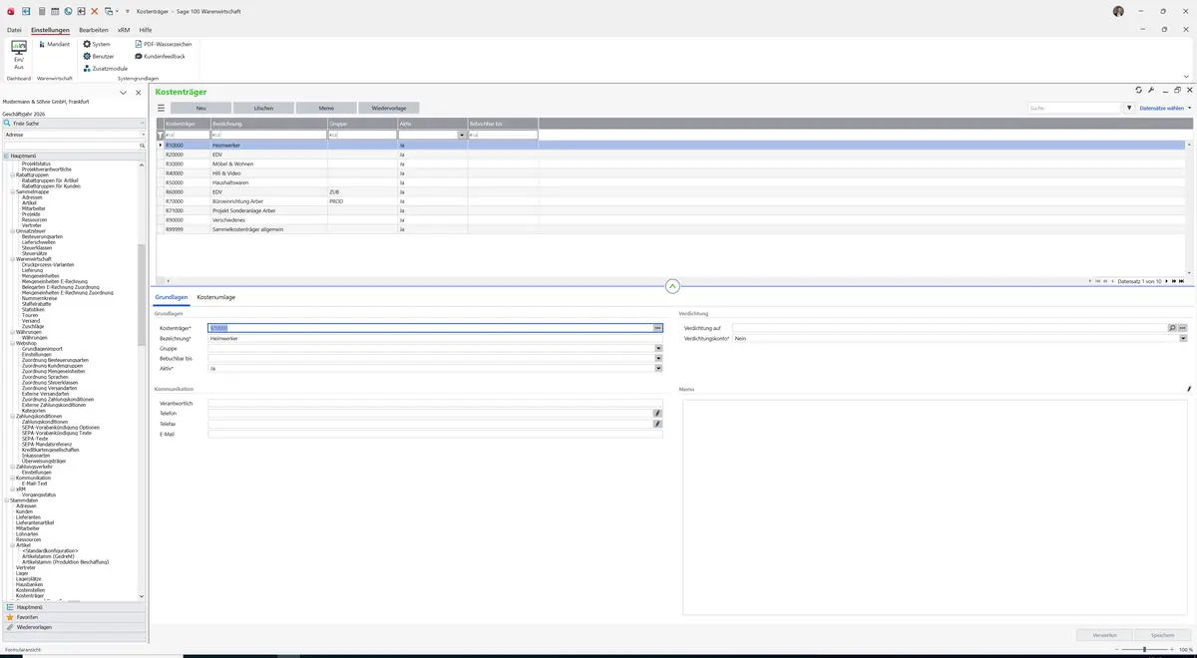Viewport: 1197px width, 658px height.
Task: Go to the last record in navigator
Action: coord(1180,281)
